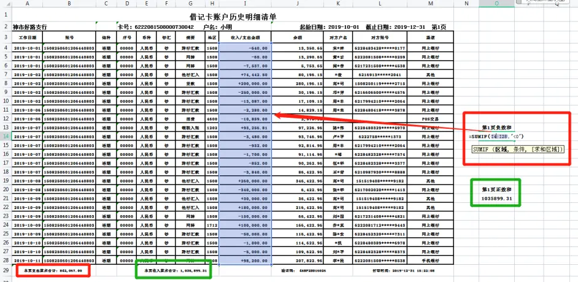Click the balance cell 13,350.65
578x282 pixels.
tap(298, 48)
